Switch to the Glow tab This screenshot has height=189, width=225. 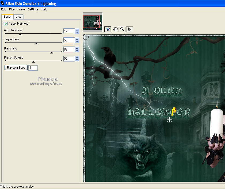(x=18, y=17)
